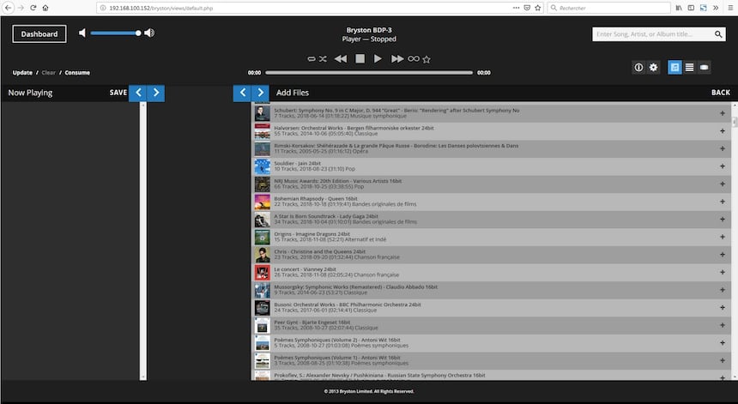
Task: Click Bohemian Rhapsody album cover thumbnail
Action: 262,202
